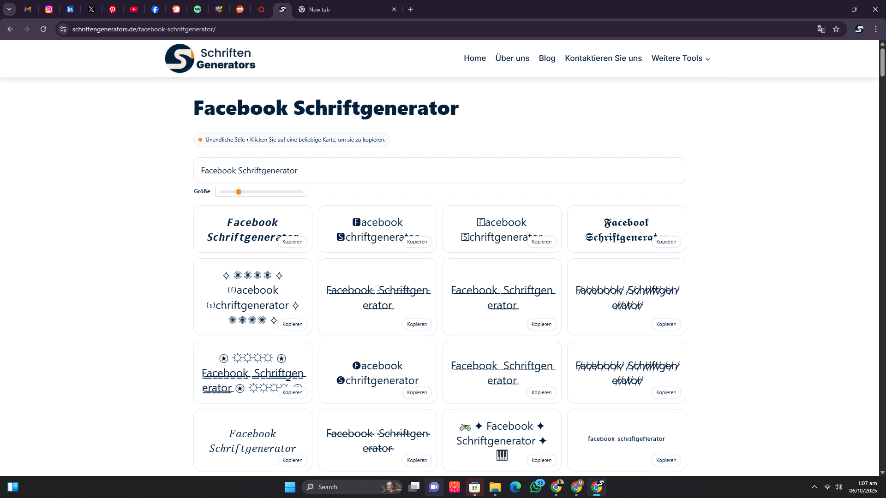The width and height of the screenshot is (886, 498).
Task: Click Kopieren on the Fraktur style card
Action: (666, 242)
